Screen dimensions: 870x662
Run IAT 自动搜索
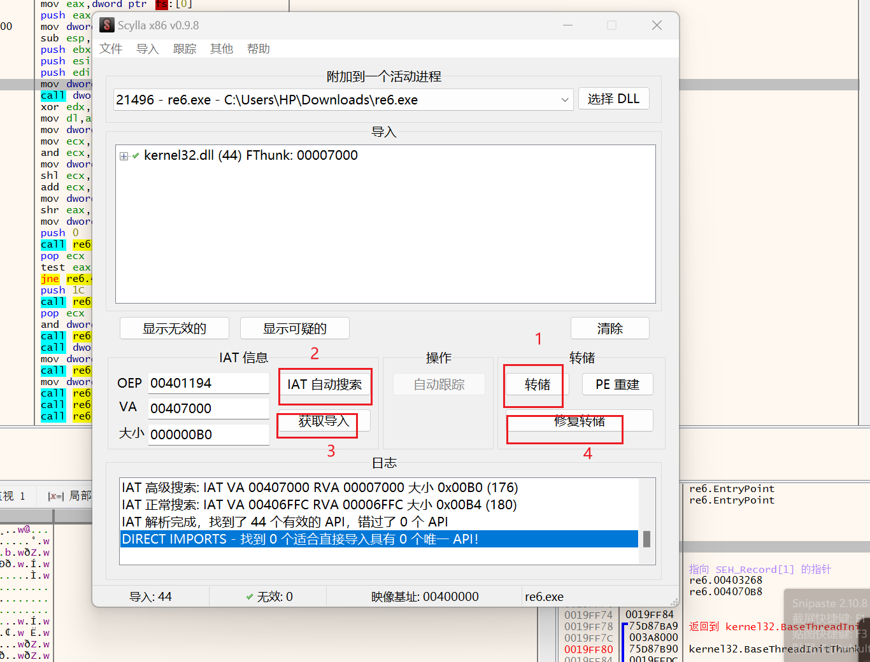(325, 384)
